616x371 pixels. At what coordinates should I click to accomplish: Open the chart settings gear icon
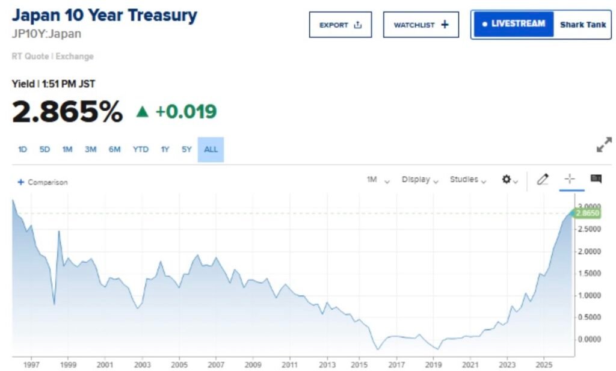pyautogui.click(x=510, y=179)
